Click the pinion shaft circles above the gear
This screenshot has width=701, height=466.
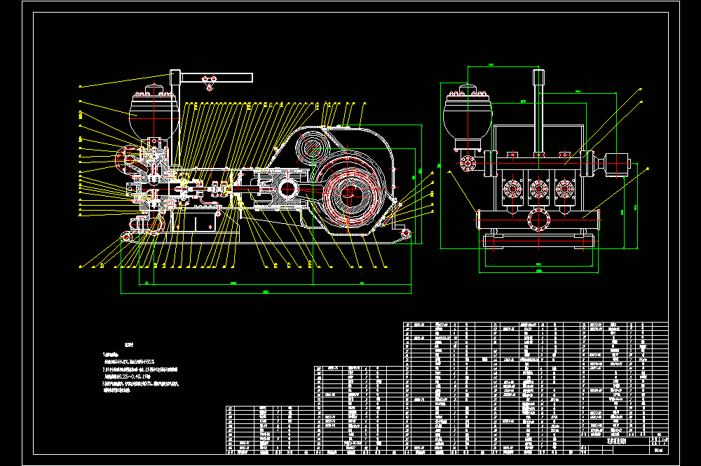coord(312,148)
